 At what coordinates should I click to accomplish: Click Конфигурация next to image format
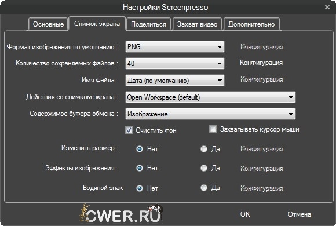click(262, 47)
